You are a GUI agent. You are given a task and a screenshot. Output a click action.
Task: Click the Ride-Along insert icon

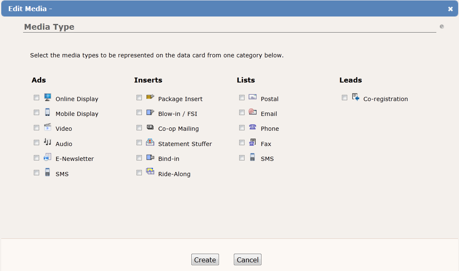(150, 172)
